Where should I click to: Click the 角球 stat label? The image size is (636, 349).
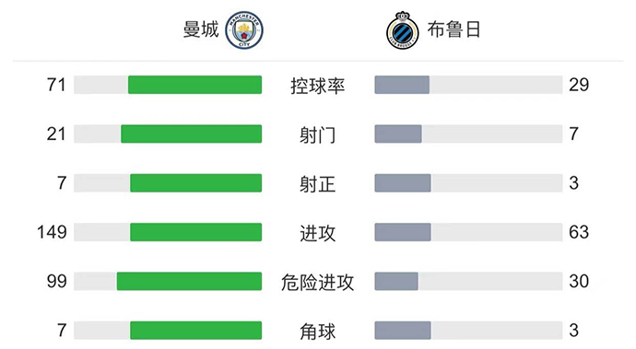318,332
